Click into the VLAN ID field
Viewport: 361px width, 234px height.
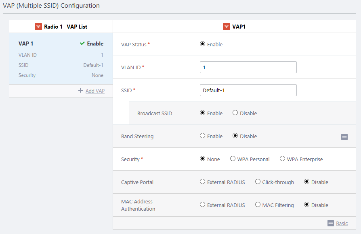tap(248, 67)
